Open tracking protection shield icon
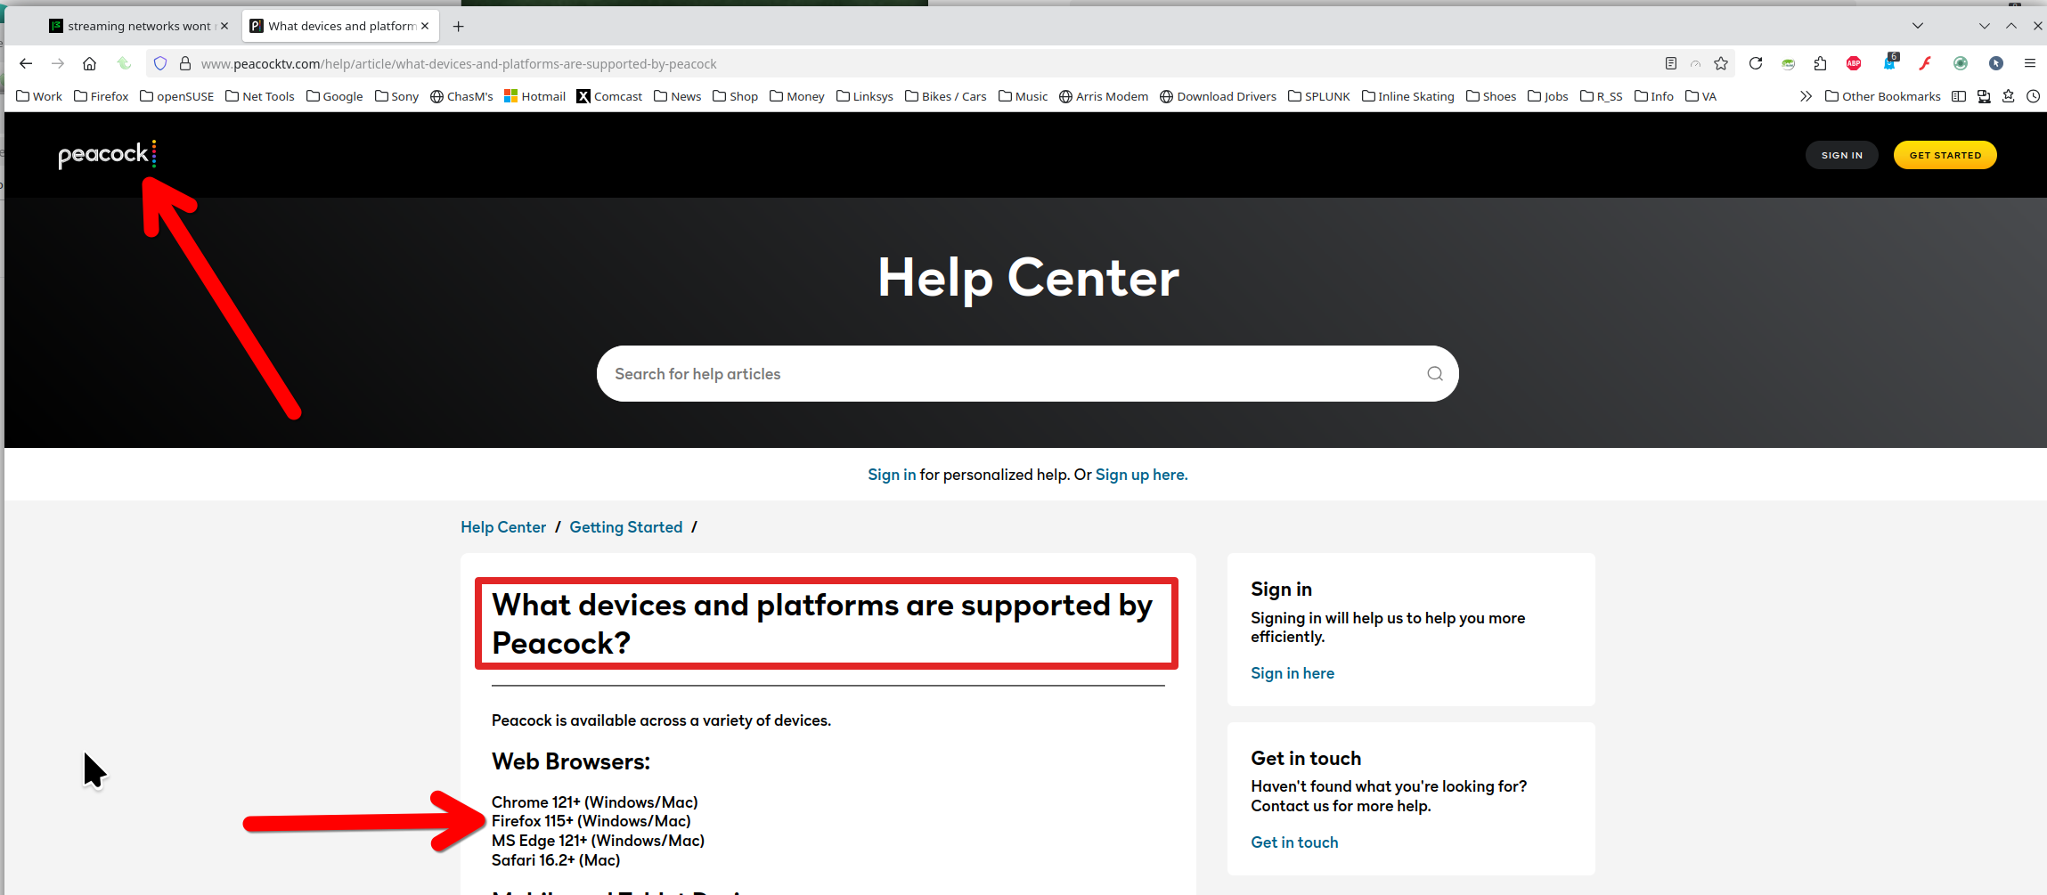Image resolution: width=2047 pixels, height=895 pixels. pos(160,63)
